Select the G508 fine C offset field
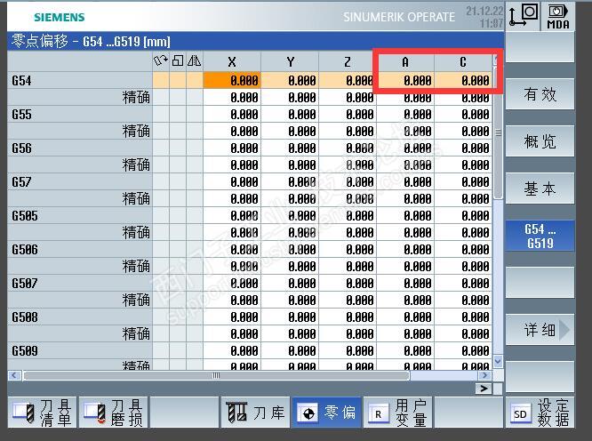592x441 pixels. click(x=463, y=333)
